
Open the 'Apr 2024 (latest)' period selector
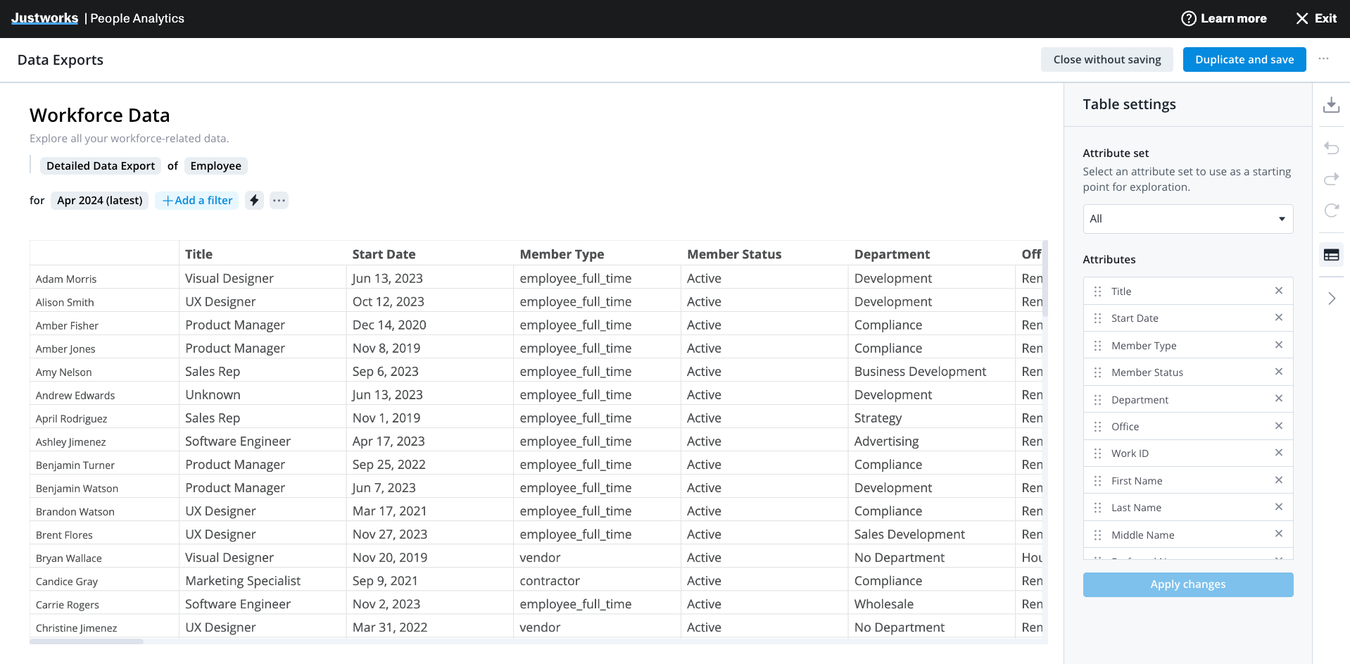click(99, 200)
